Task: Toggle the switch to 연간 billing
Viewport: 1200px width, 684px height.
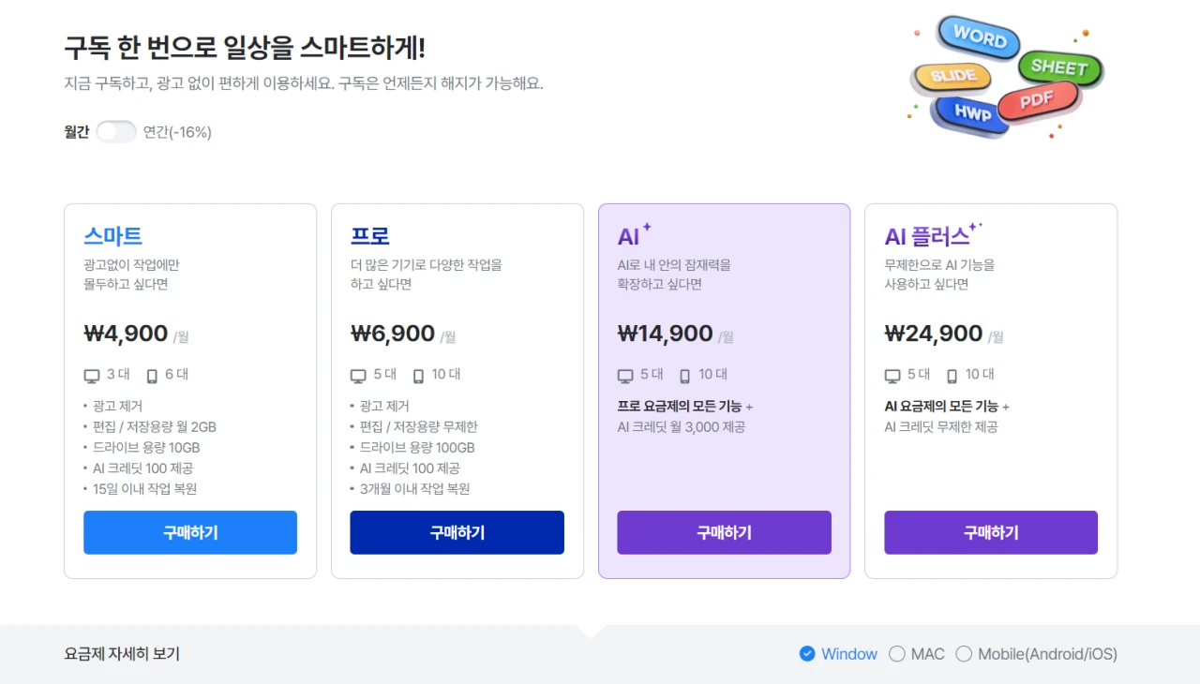Action: [116, 131]
